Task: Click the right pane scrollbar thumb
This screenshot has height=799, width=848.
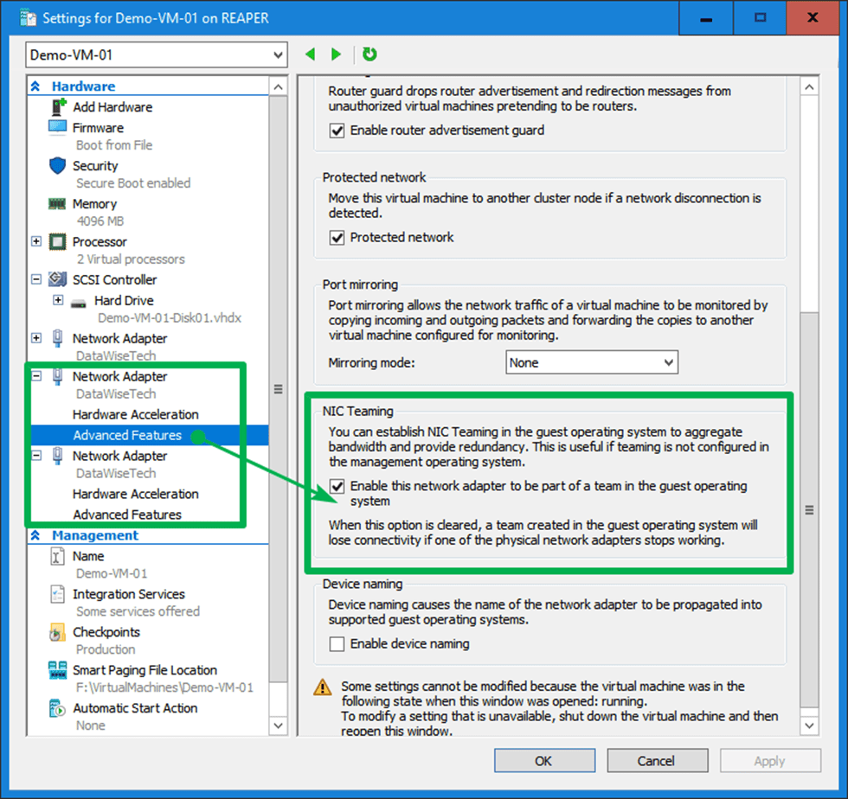Action: [x=809, y=509]
